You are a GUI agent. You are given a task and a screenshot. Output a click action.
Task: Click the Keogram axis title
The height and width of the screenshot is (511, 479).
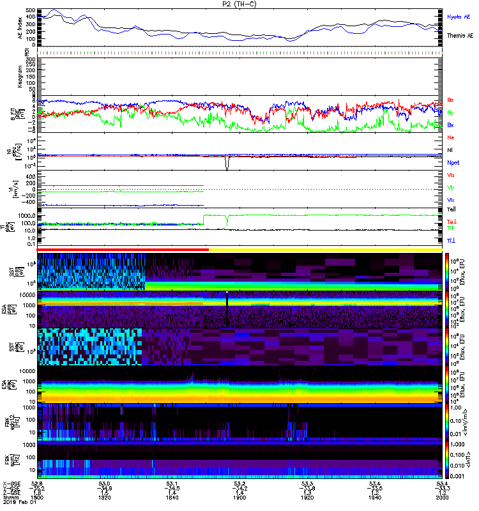(20, 77)
